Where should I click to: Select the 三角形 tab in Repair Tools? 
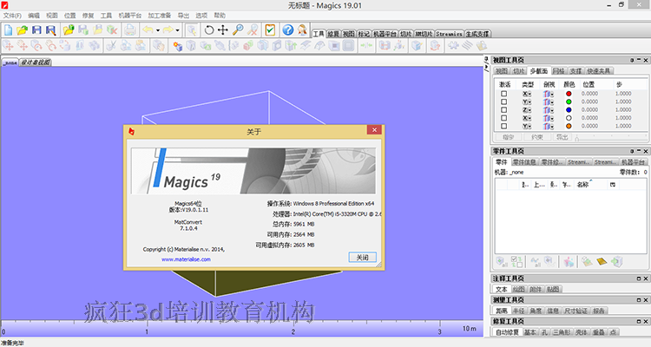[x=562, y=332]
